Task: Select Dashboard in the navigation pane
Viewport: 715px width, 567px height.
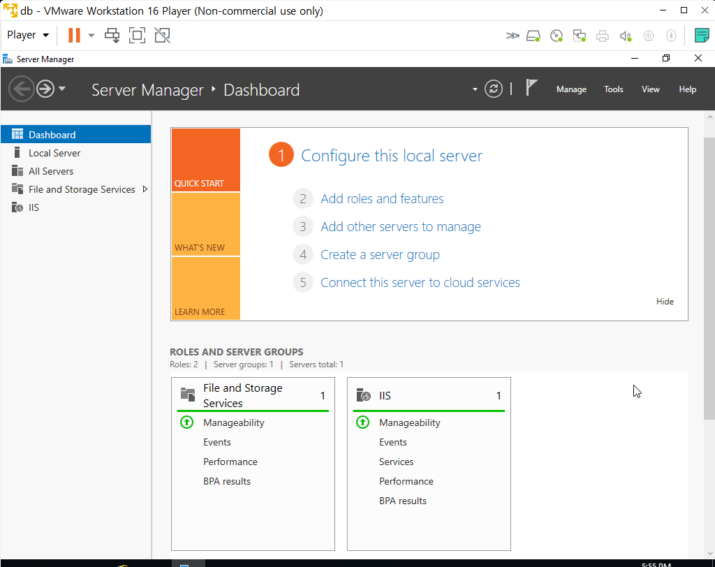Action: (x=75, y=135)
